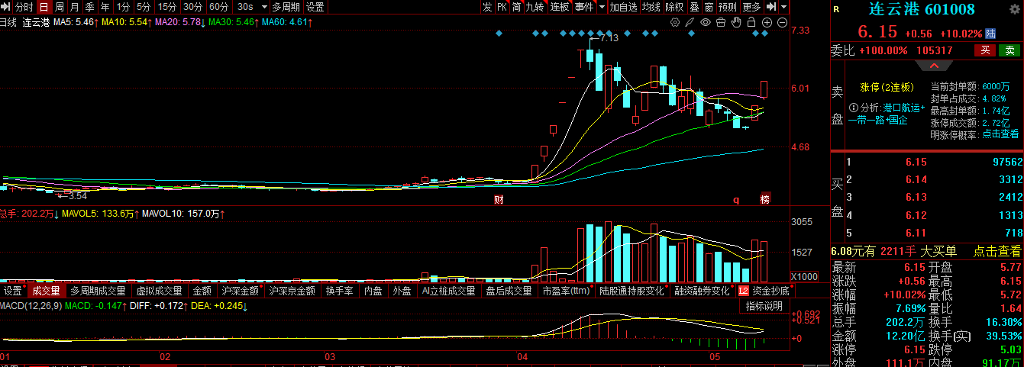The width and height of the screenshot is (1024, 367).
Task: Toggle the chart lock icon
Action: pos(751,23)
